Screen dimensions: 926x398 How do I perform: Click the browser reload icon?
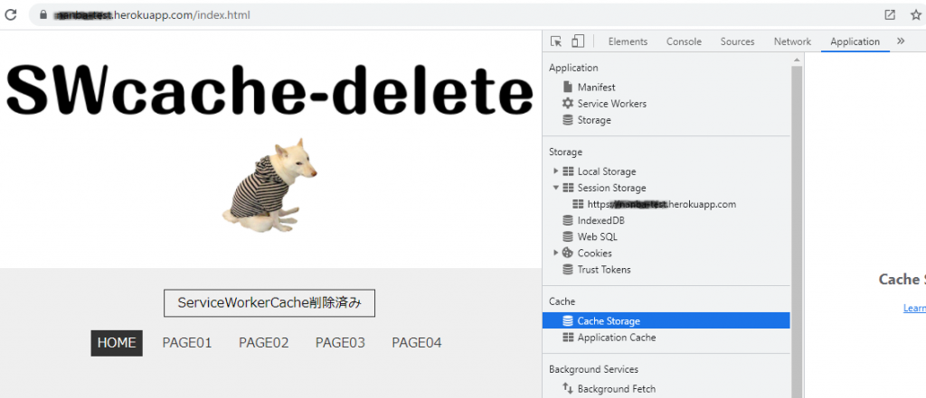click(x=11, y=15)
